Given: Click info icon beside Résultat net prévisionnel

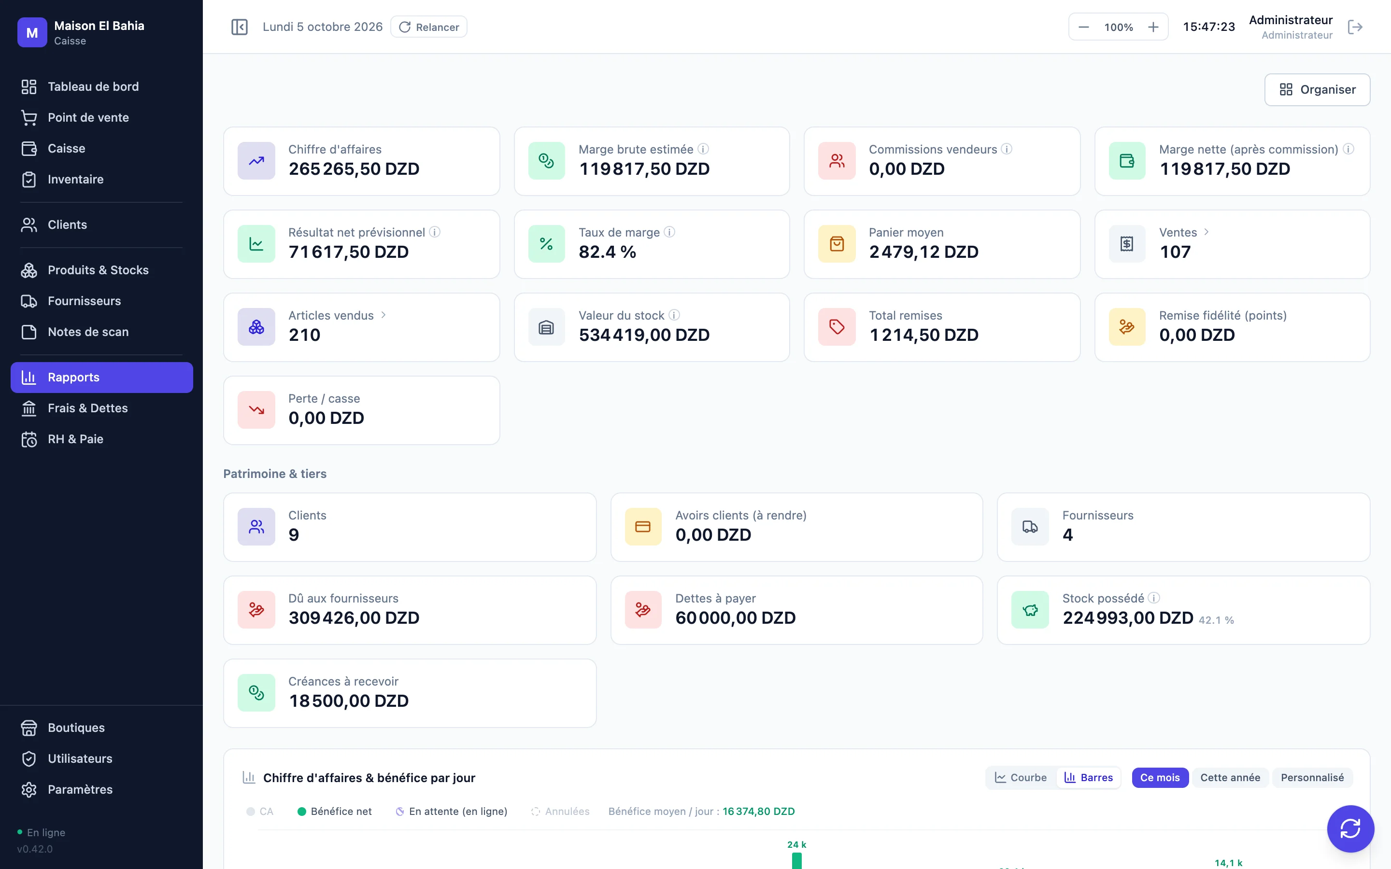Looking at the screenshot, I should tap(435, 232).
